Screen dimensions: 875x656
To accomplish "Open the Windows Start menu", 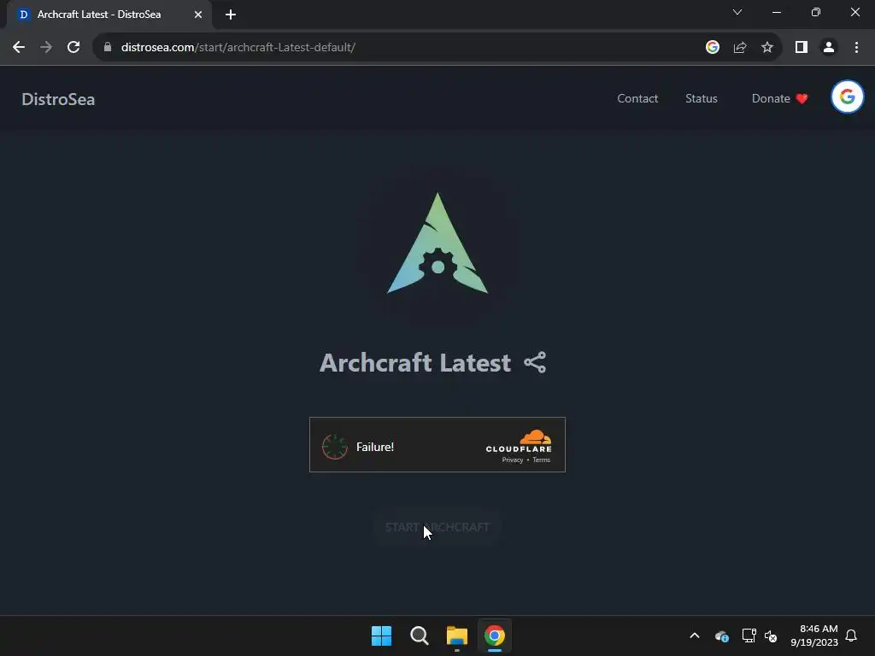I will click(382, 635).
